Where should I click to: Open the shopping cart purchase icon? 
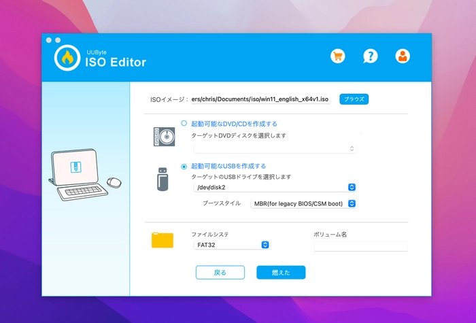[x=338, y=56]
